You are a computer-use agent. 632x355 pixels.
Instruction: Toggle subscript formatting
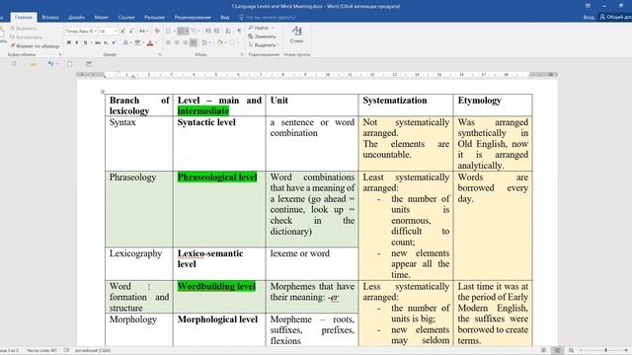coord(106,42)
